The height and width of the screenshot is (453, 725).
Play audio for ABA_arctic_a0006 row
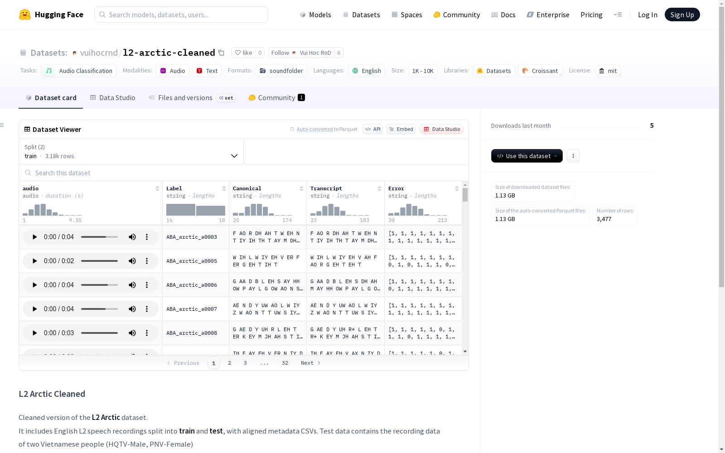pyautogui.click(x=34, y=285)
